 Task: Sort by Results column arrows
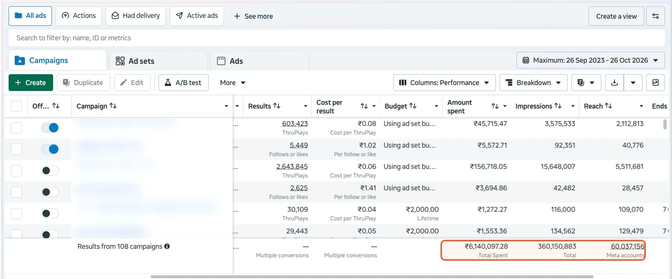click(277, 106)
